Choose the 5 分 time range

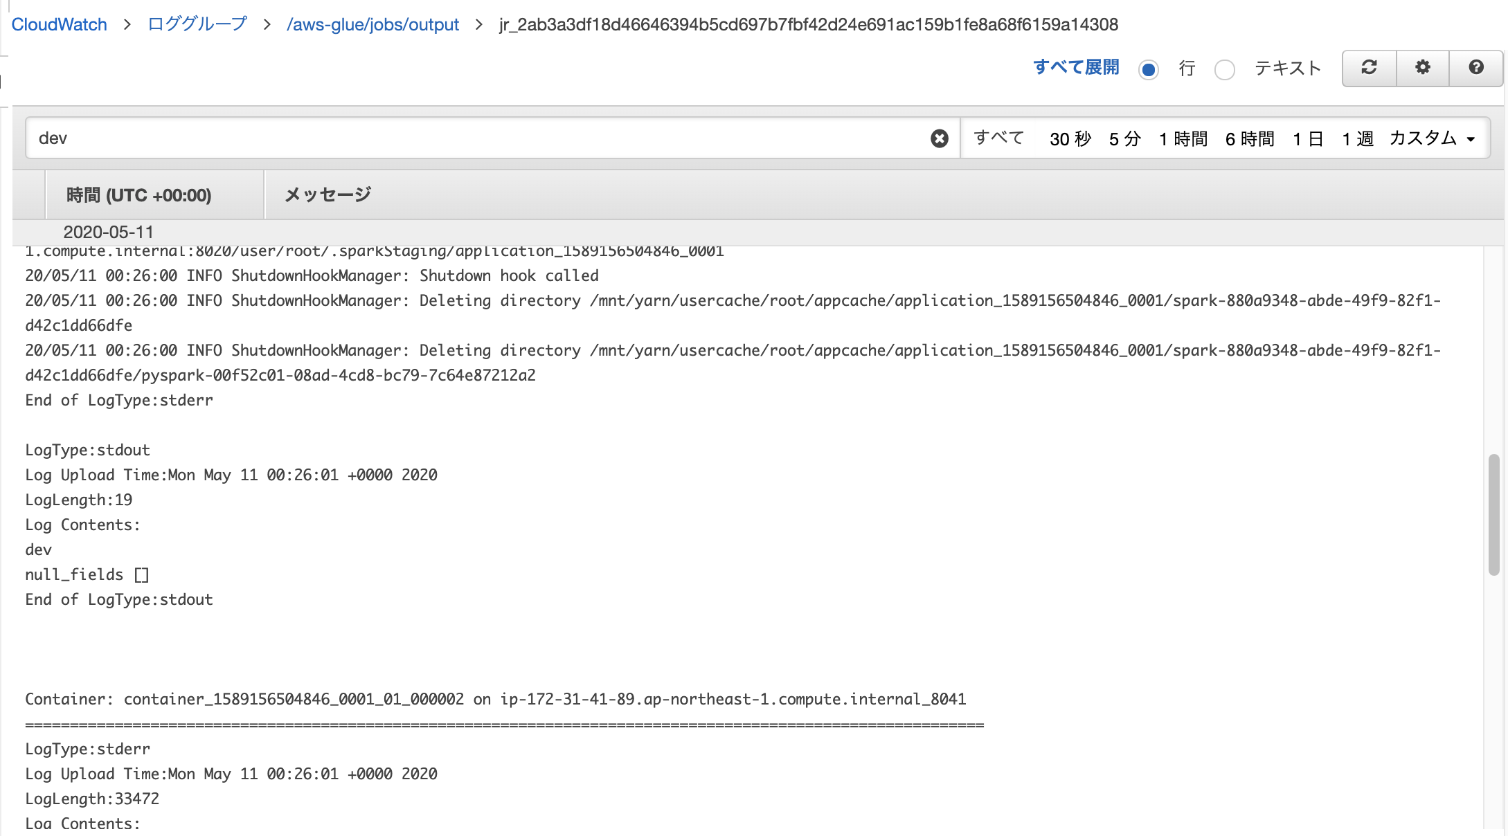(1124, 138)
